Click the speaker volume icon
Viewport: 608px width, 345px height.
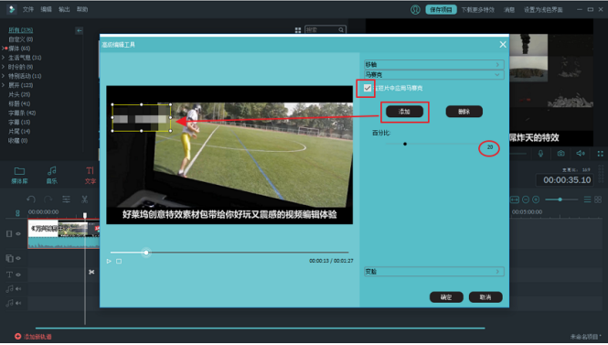coord(581,154)
